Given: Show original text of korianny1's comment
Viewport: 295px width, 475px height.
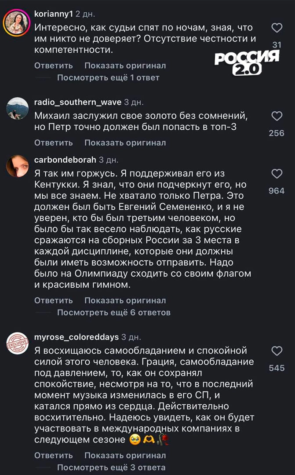Looking at the screenshot, I should click(125, 66).
